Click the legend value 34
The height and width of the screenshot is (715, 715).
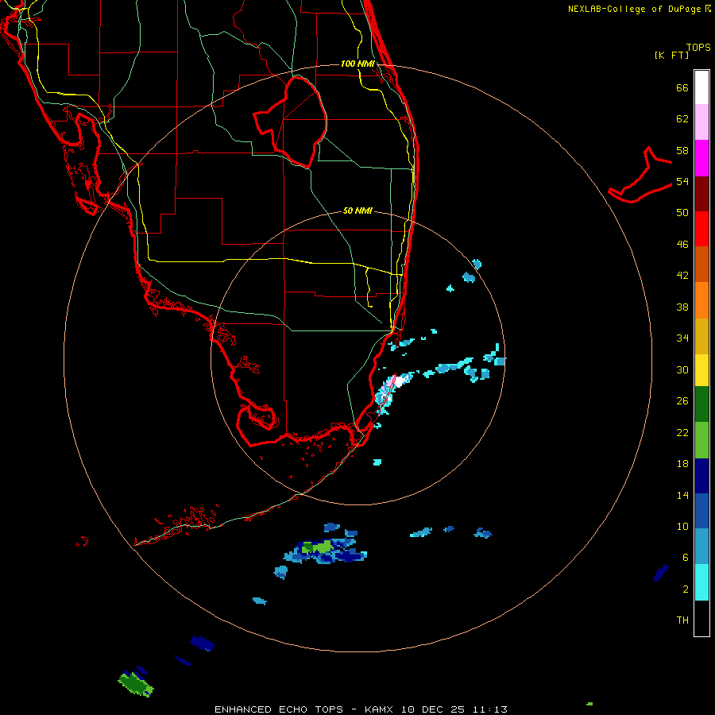pyautogui.click(x=682, y=338)
